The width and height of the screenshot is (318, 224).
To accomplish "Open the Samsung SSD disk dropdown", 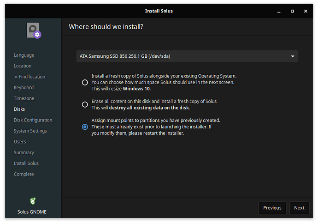I will click(187, 56).
